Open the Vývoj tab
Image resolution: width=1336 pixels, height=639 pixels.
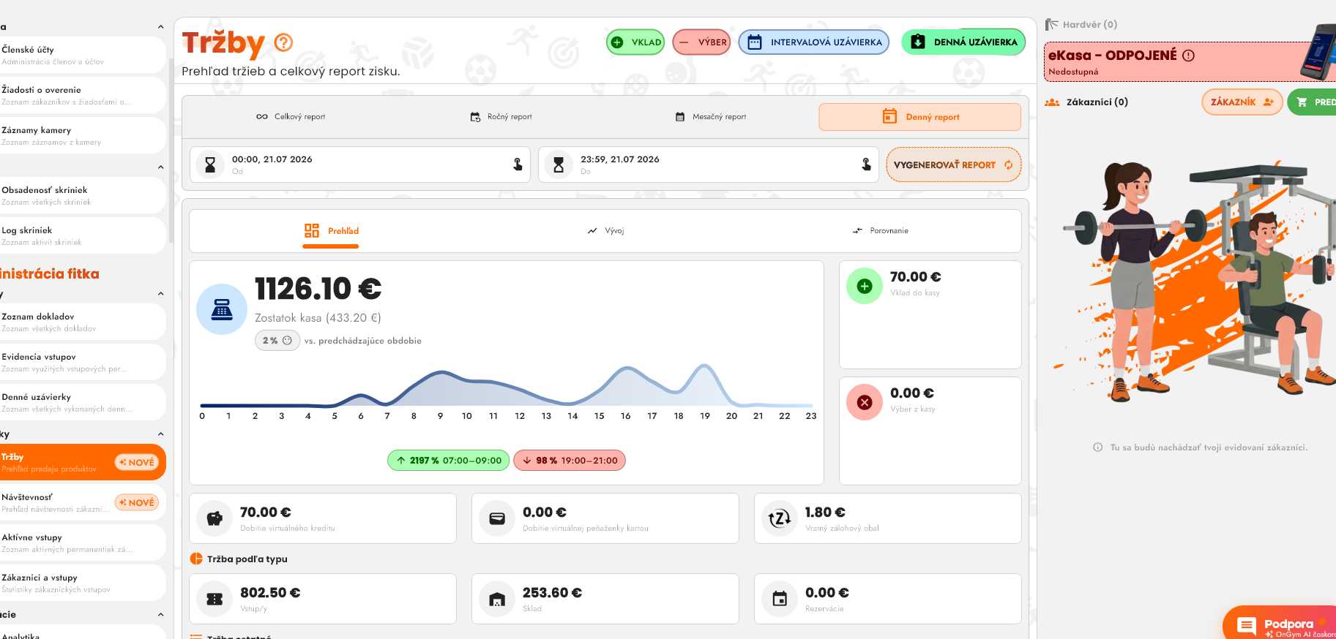point(605,231)
